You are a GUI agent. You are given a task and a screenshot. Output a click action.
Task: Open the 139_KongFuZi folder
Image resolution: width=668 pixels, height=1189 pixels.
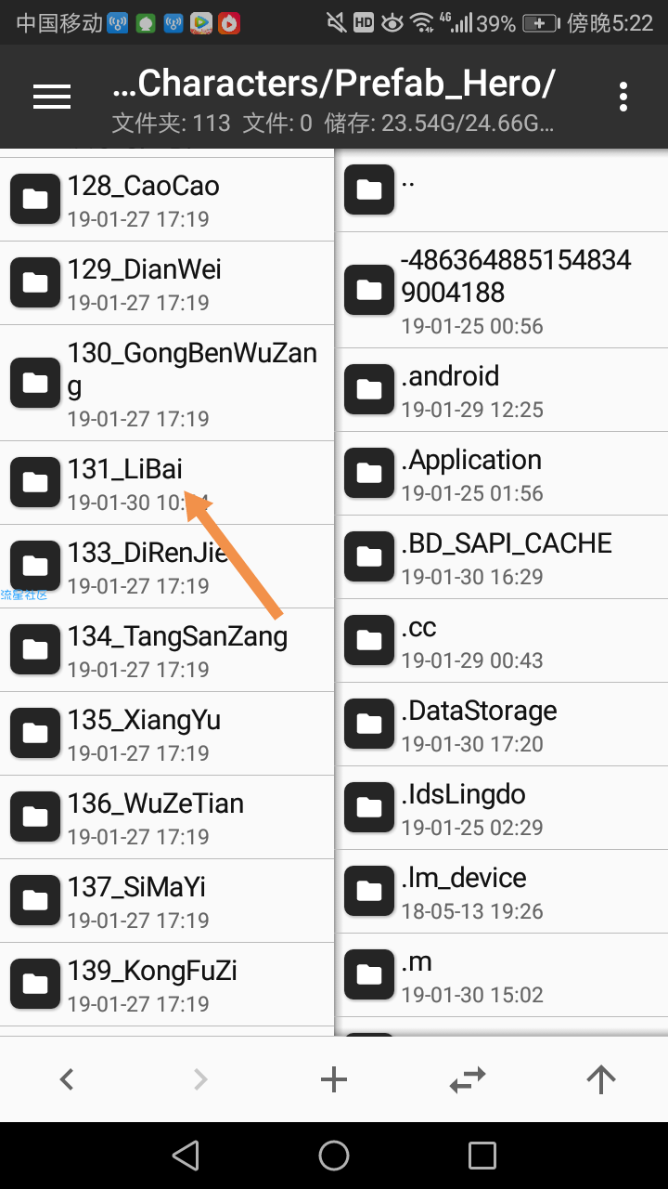[167, 985]
